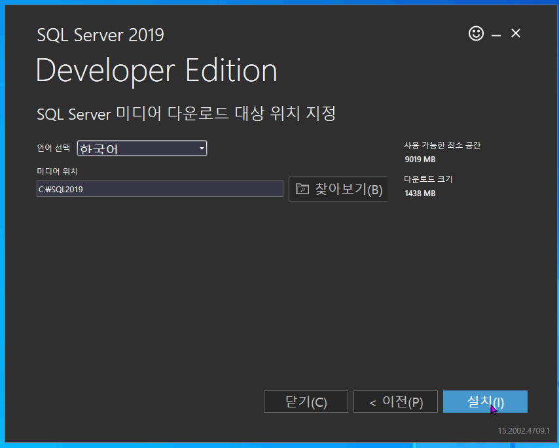Click the SQL Server 2019 title text
Viewport: 559px width, 448px height.
pos(101,35)
